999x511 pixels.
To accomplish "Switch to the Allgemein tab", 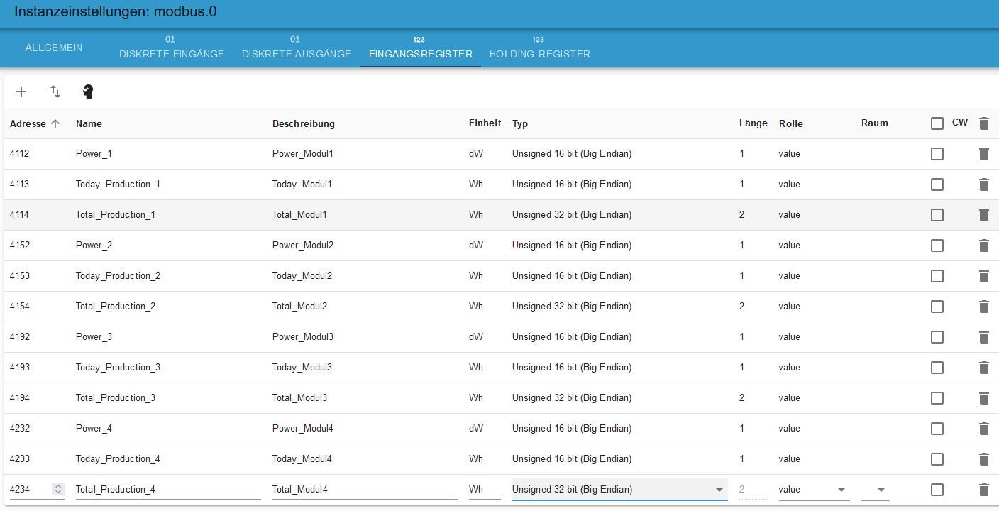I will (54, 48).
